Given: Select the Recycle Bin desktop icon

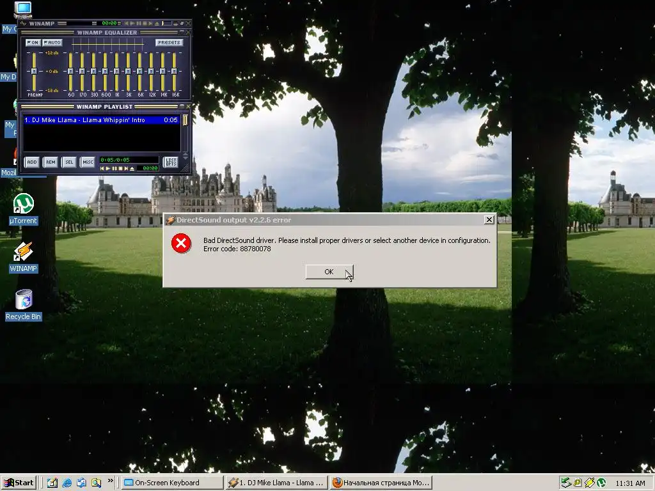Looking at the screenshot, I should tap(24, 299).
